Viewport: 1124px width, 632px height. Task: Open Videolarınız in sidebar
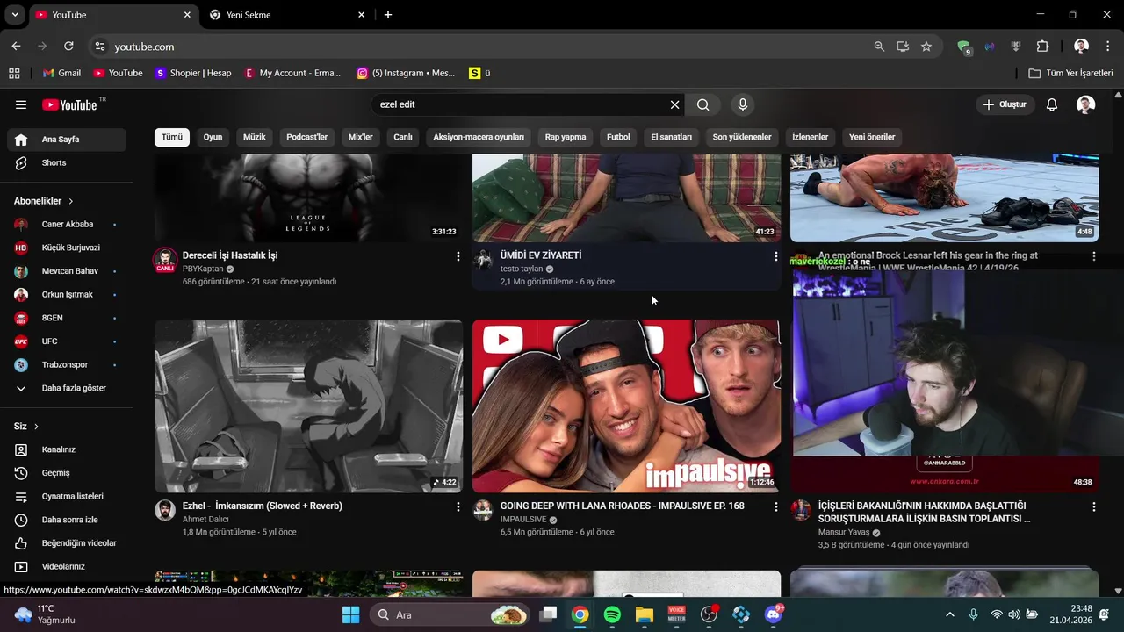67,566
